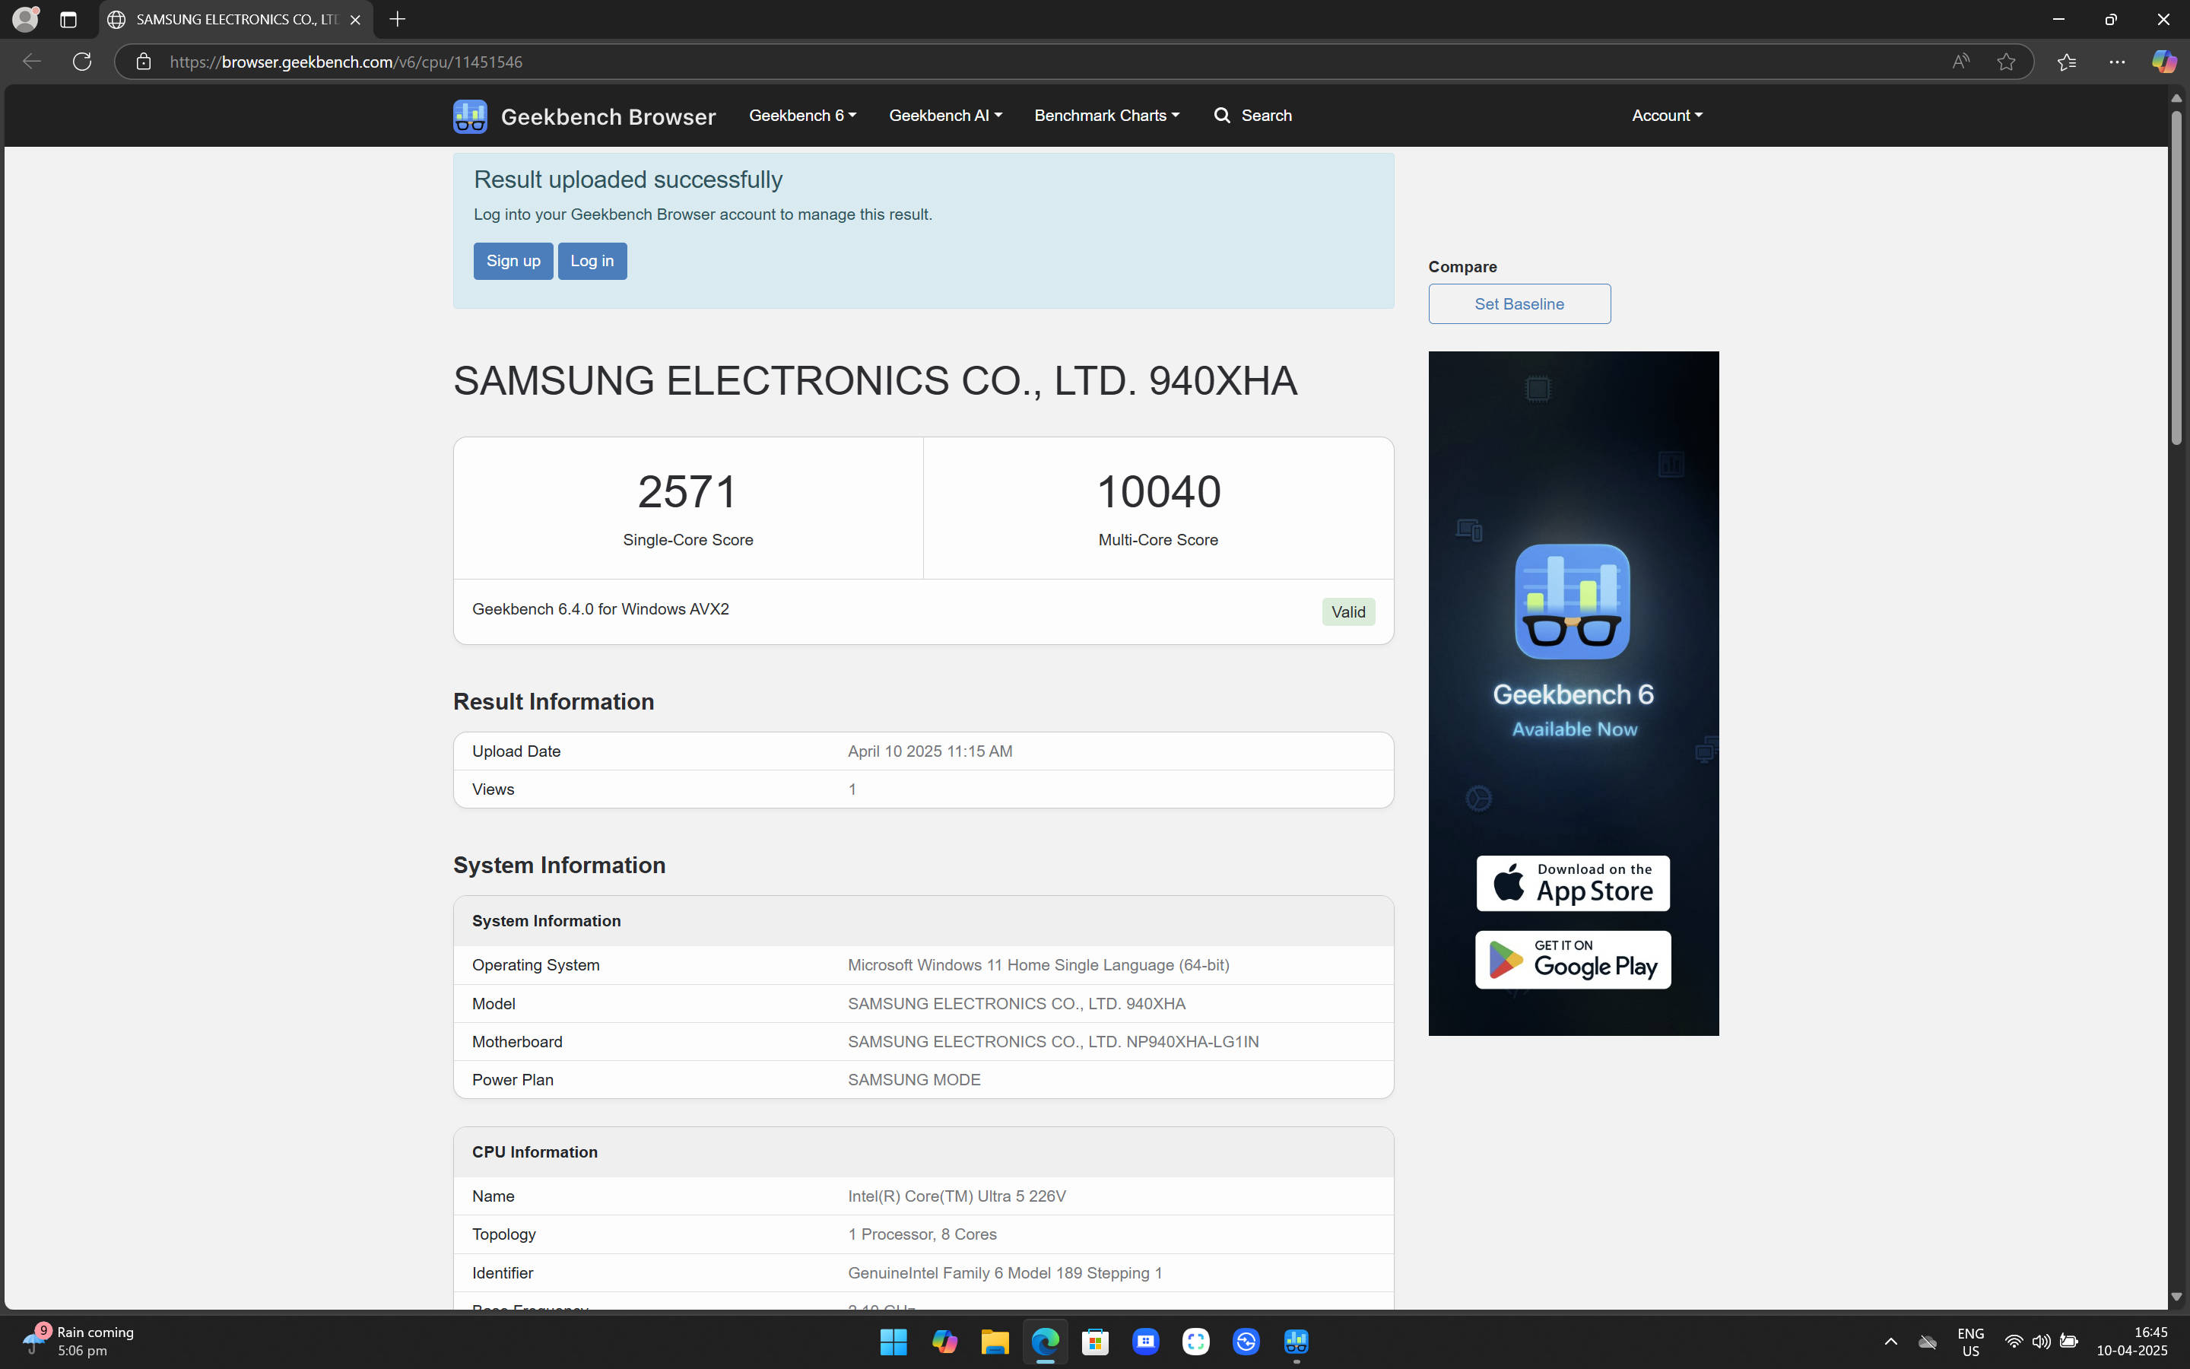Open the weather widget Rain coming

[79, 1341]
